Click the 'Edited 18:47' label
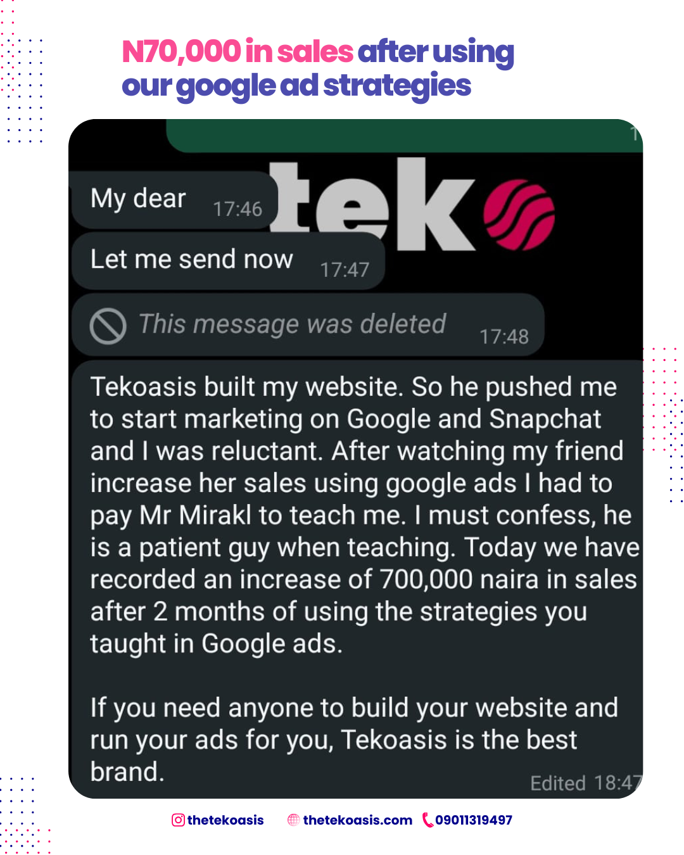Viewport: 684px width, 855px height. [585, 783]
